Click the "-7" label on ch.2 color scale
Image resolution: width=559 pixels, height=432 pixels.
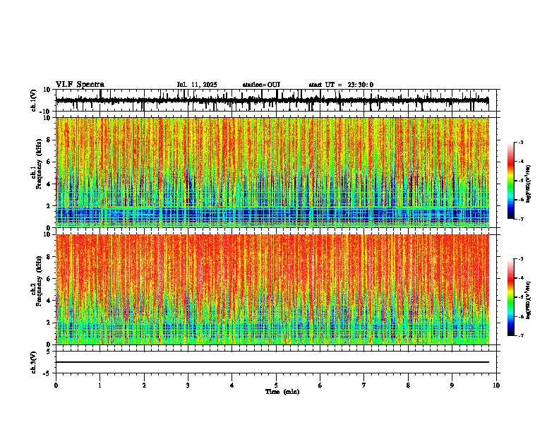[x=521, y=336]
